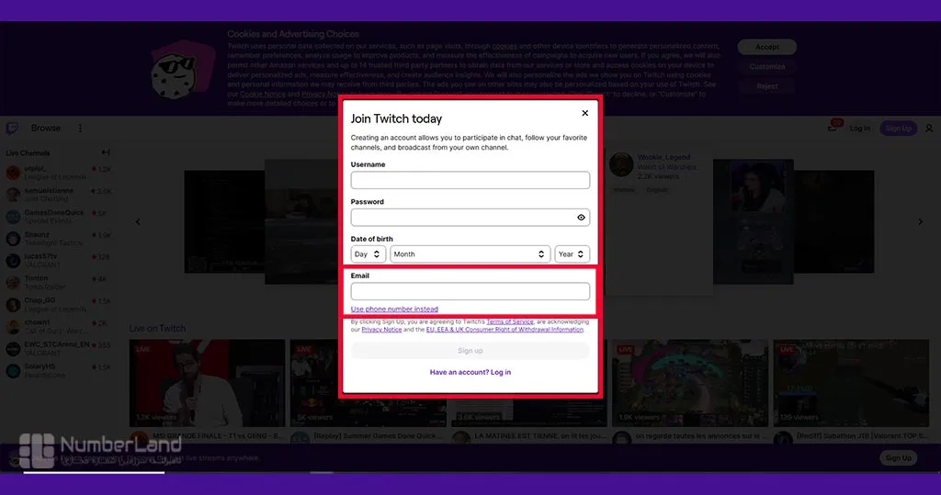Collapse the Live Channels sidebar
This screenshot has height=495, width=941.
106,152
